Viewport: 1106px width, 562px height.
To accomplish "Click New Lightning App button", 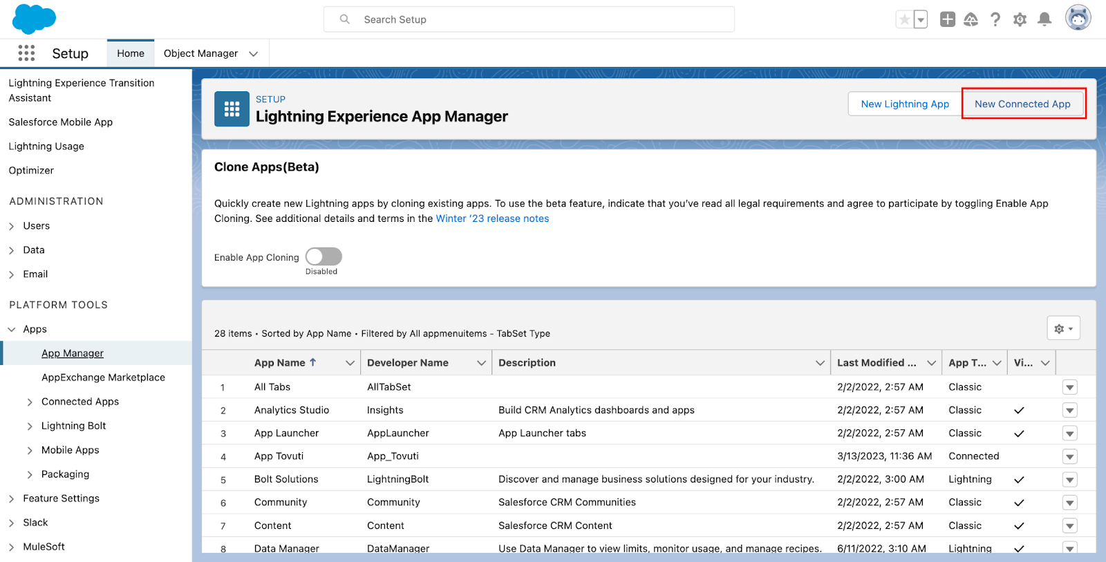I will [905, 104].
